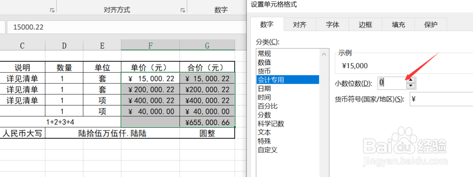Select unit price cell ¥ 15,000.22

(150, 78)
